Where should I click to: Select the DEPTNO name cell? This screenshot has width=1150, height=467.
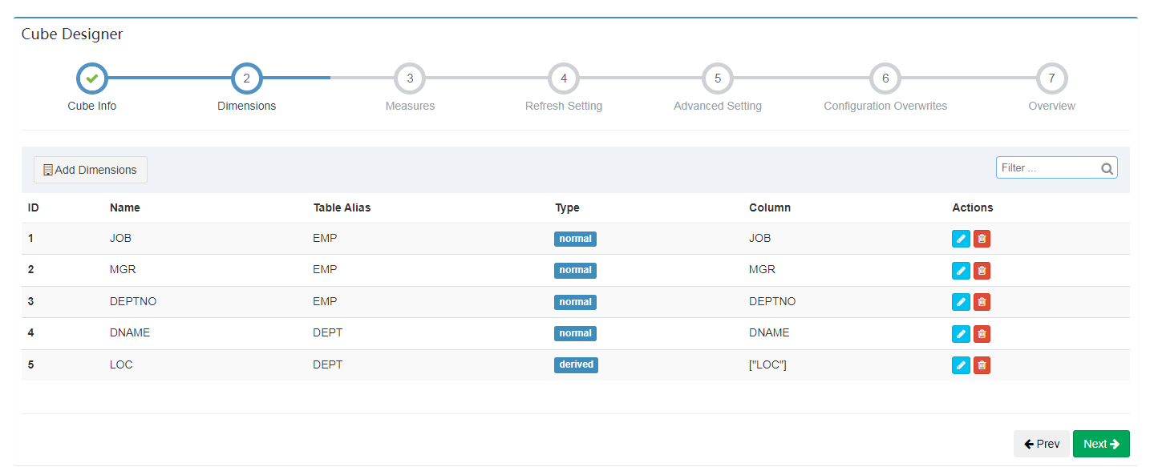(133, 301)
